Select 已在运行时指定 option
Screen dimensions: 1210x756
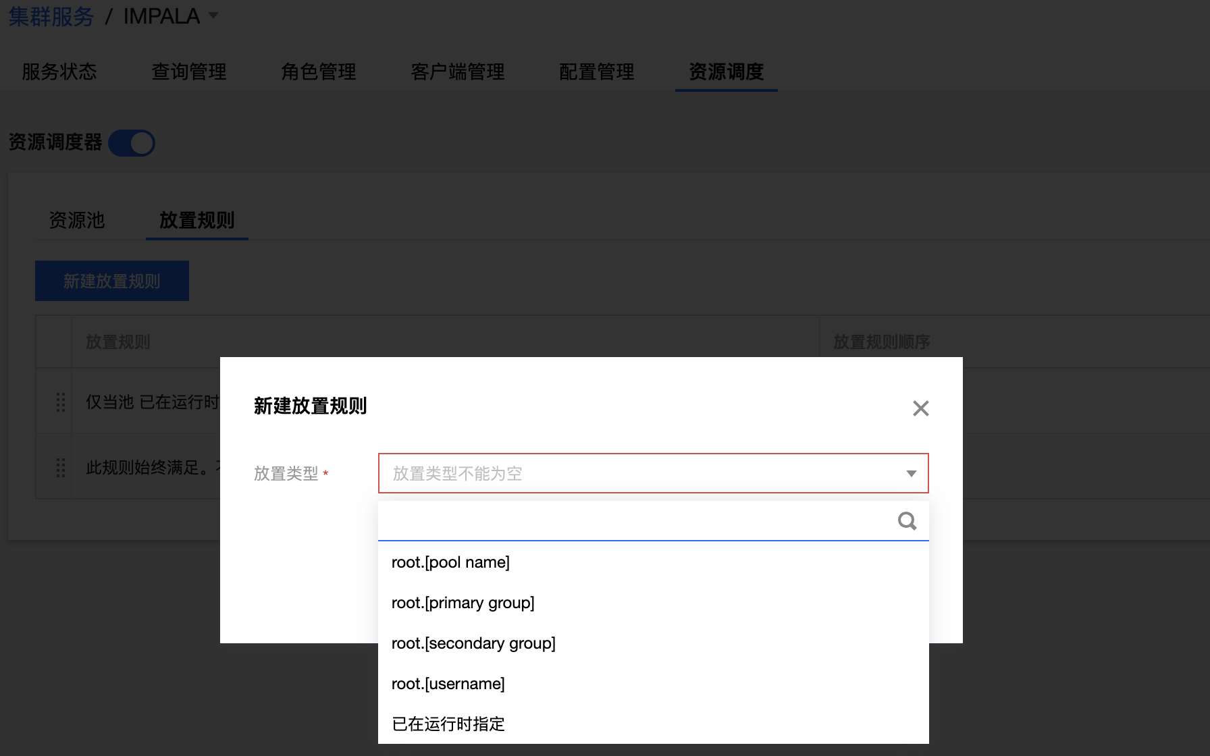tap(448, 724)
